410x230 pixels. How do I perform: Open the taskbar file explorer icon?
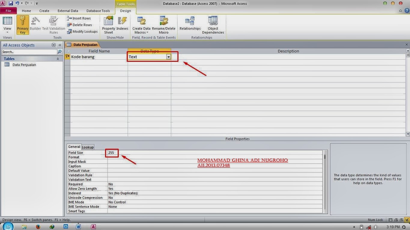pos(24,227)
